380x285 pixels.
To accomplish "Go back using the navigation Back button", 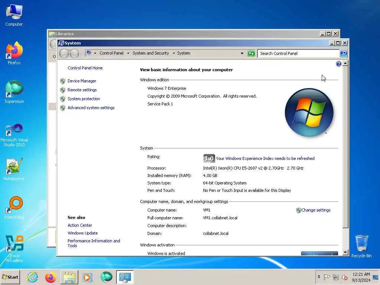I will pos(64,53).
